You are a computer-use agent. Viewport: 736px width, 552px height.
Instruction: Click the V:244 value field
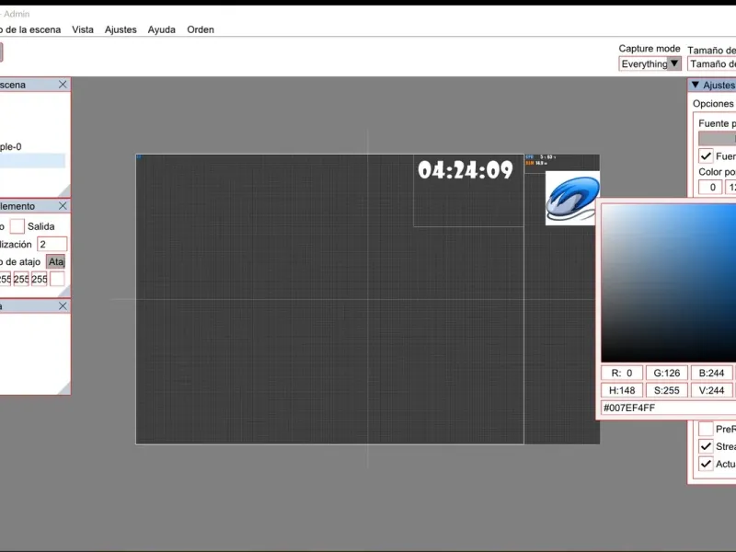pos(711,390)
